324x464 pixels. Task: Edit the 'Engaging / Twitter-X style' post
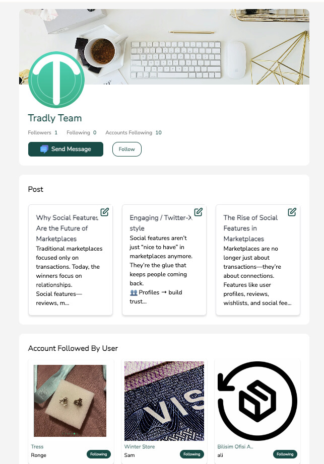(198, 212)
